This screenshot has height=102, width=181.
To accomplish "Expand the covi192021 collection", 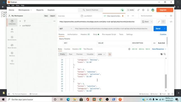I will pos(20,26).
